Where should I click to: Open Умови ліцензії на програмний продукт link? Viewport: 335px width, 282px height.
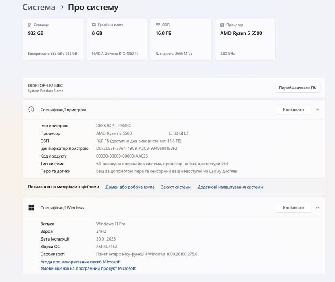coord(88,268)
